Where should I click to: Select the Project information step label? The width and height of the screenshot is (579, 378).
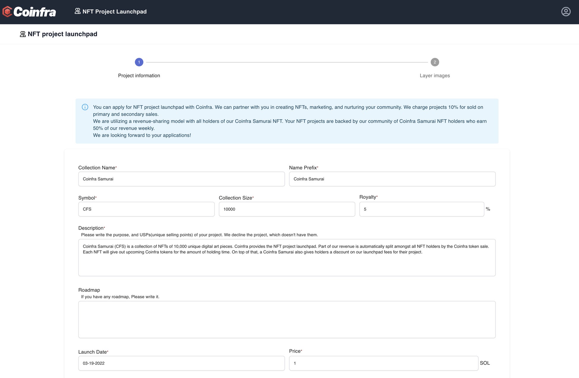139,76
